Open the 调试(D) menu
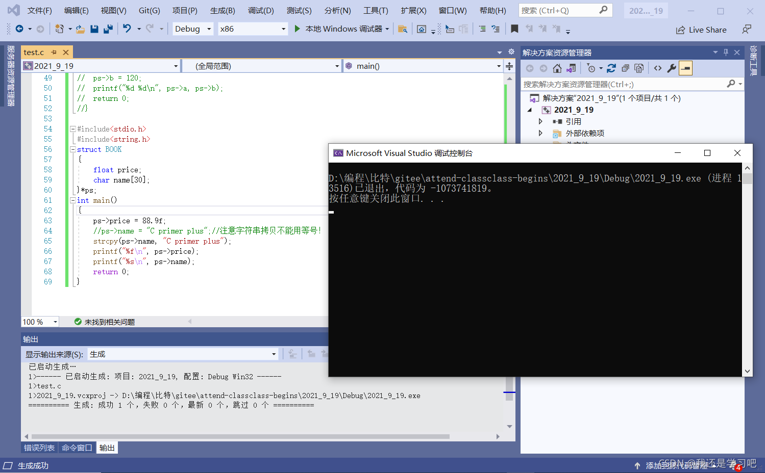 (x=261, y=11)
